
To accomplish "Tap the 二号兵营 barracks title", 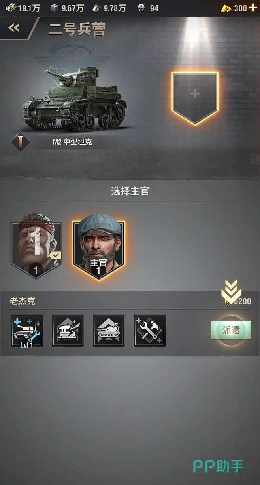I will coord(77,29).
